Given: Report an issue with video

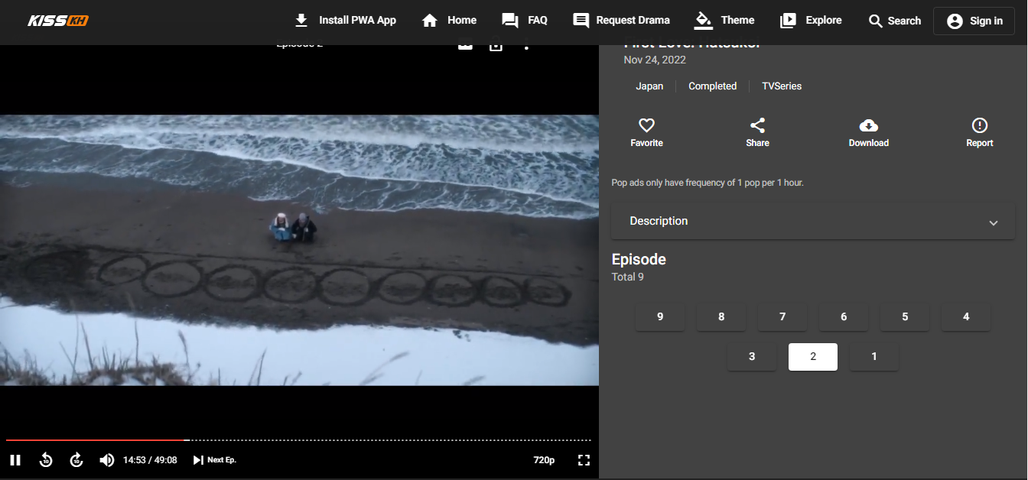Looking at the screenshot, I should click(x=979, y=133).
